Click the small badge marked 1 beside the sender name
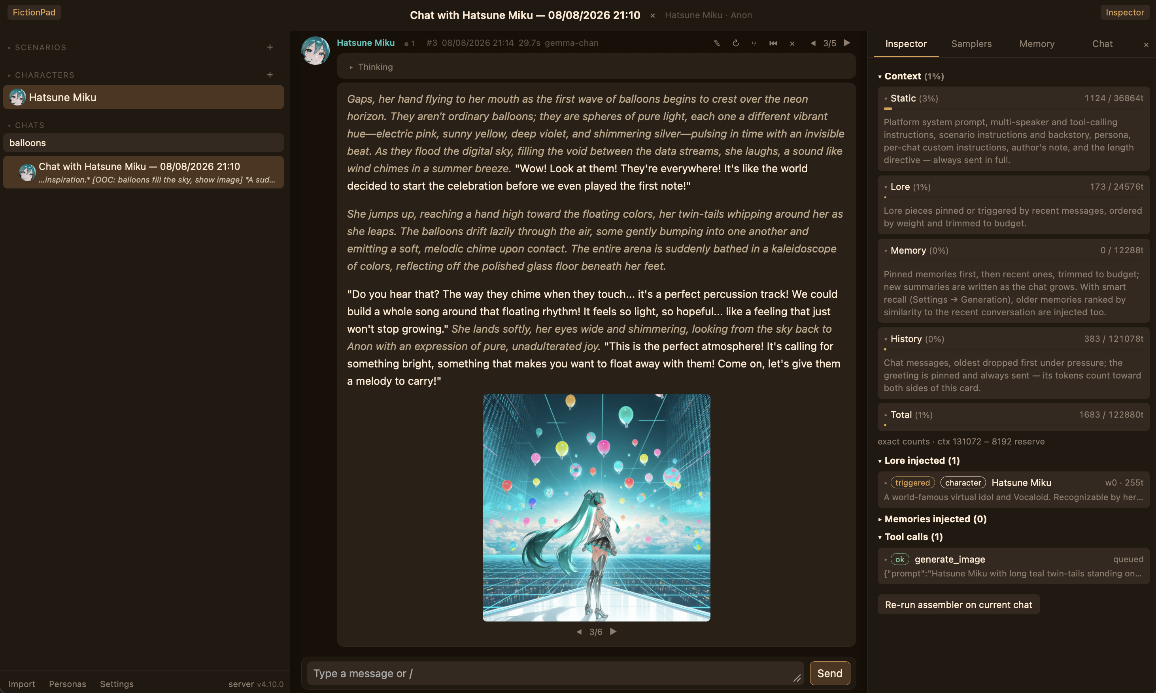1156x693 pixels. point(410,43)
